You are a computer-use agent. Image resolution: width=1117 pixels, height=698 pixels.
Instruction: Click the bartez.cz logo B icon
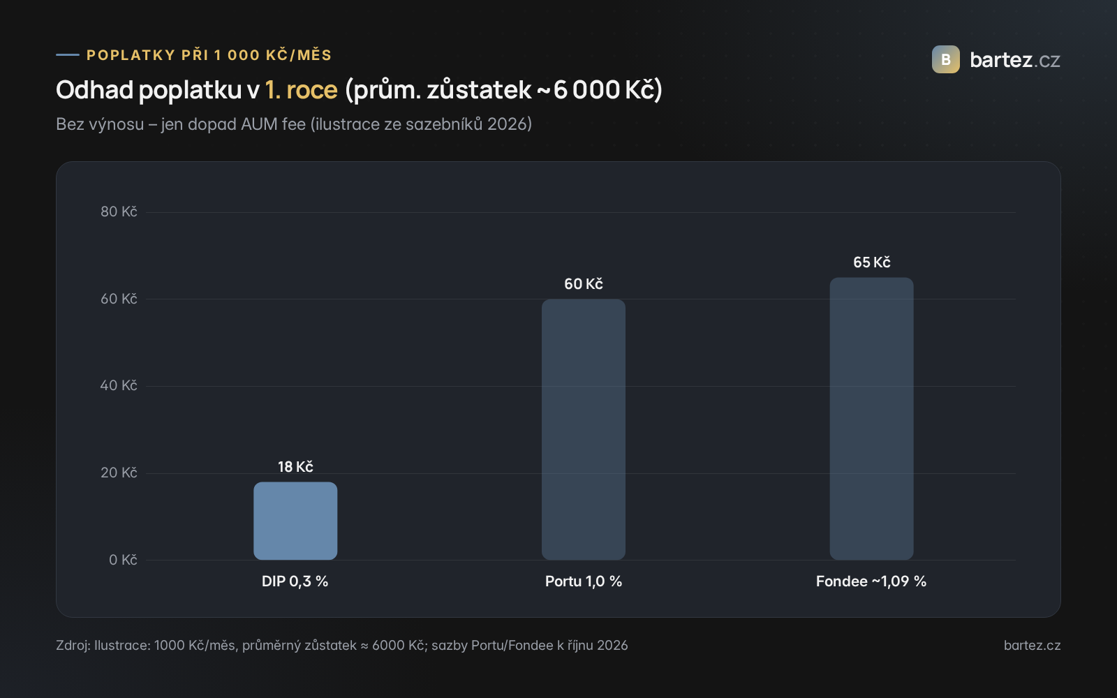(946, 59)
